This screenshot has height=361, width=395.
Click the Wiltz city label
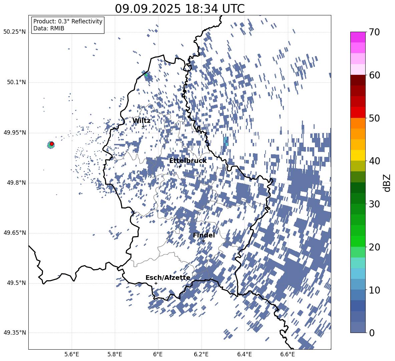(x=141, y=121)
